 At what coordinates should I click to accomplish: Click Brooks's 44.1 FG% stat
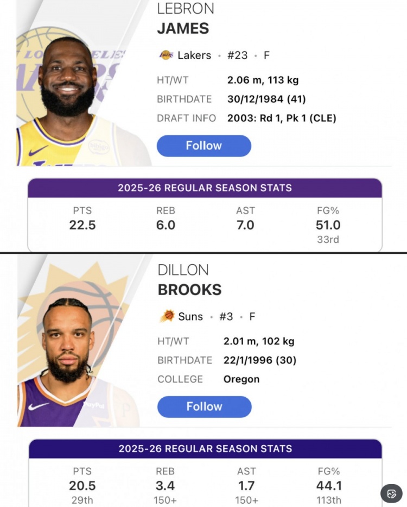(329, 486)
